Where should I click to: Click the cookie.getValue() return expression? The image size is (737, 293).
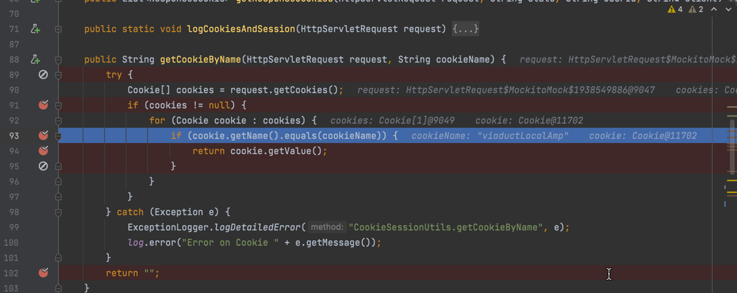(276, 151)
